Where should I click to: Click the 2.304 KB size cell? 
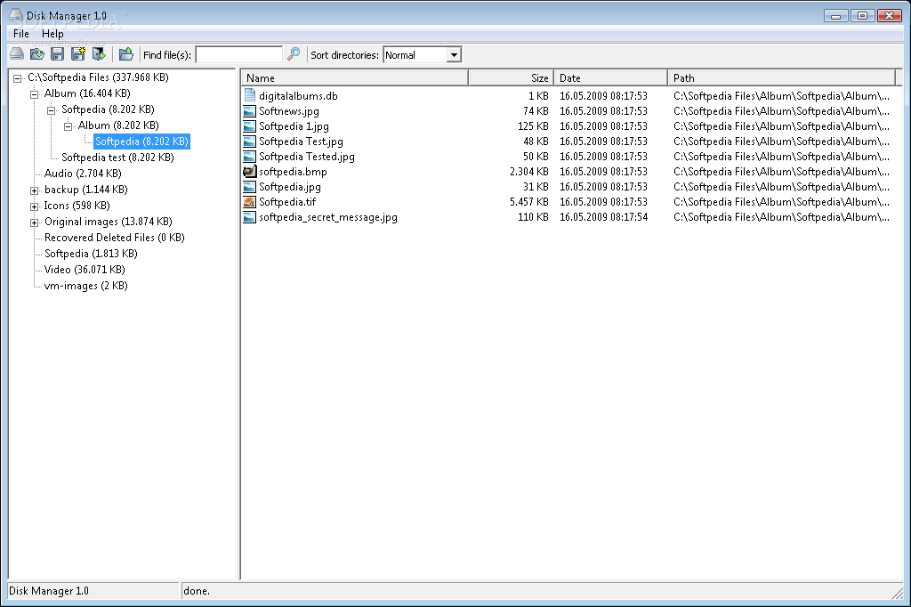point(528,171)
